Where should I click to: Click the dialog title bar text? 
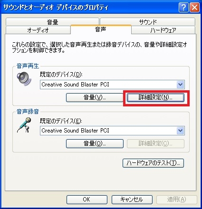pos(56,8)
